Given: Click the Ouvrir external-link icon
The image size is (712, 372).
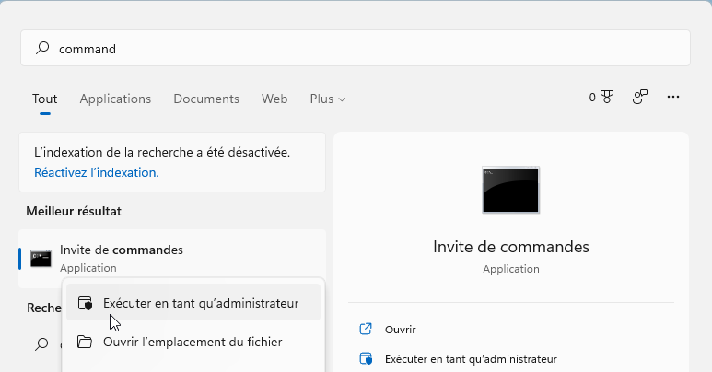Looking at the screenshot, I should tap(366, 329).
